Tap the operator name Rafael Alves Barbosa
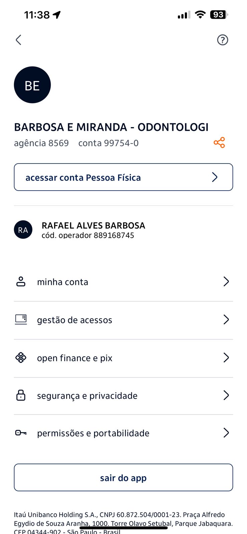Image resolution: width=247 pixels, height=534 pixels. 93,226
